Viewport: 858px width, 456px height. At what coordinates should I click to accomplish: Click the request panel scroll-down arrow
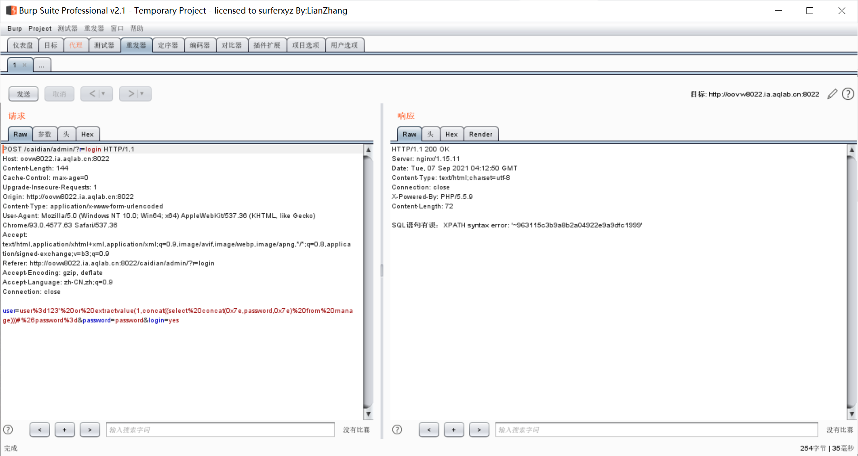(368, 414)
